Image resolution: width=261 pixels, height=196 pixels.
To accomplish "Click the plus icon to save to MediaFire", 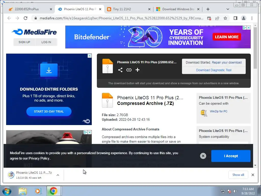I will pyautogui.click(x=137, y=70).
